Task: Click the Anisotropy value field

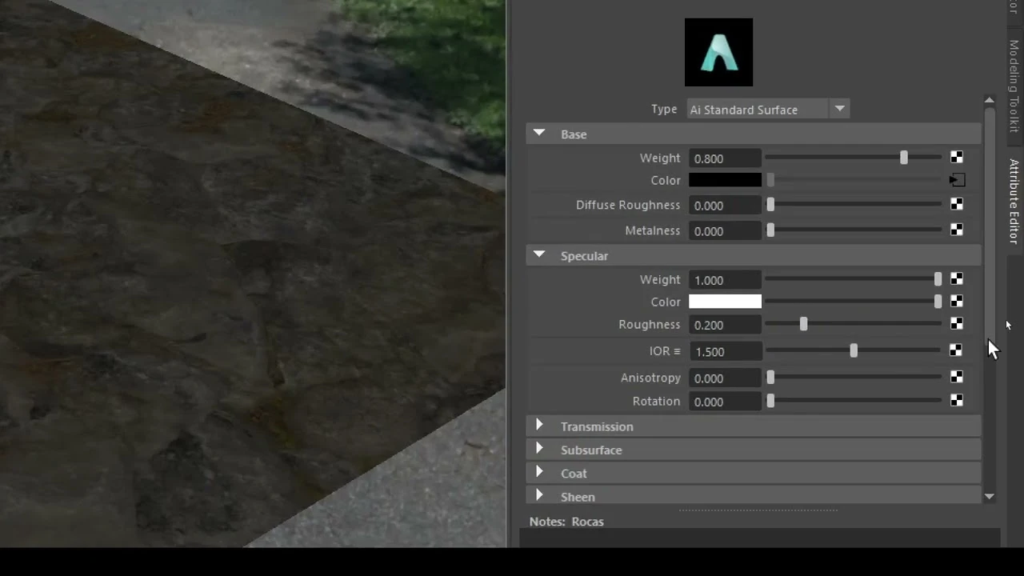Action: coord(725,378)
